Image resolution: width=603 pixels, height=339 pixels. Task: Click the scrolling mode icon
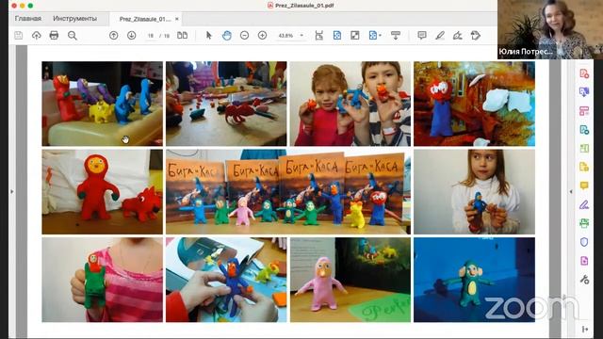318,36
